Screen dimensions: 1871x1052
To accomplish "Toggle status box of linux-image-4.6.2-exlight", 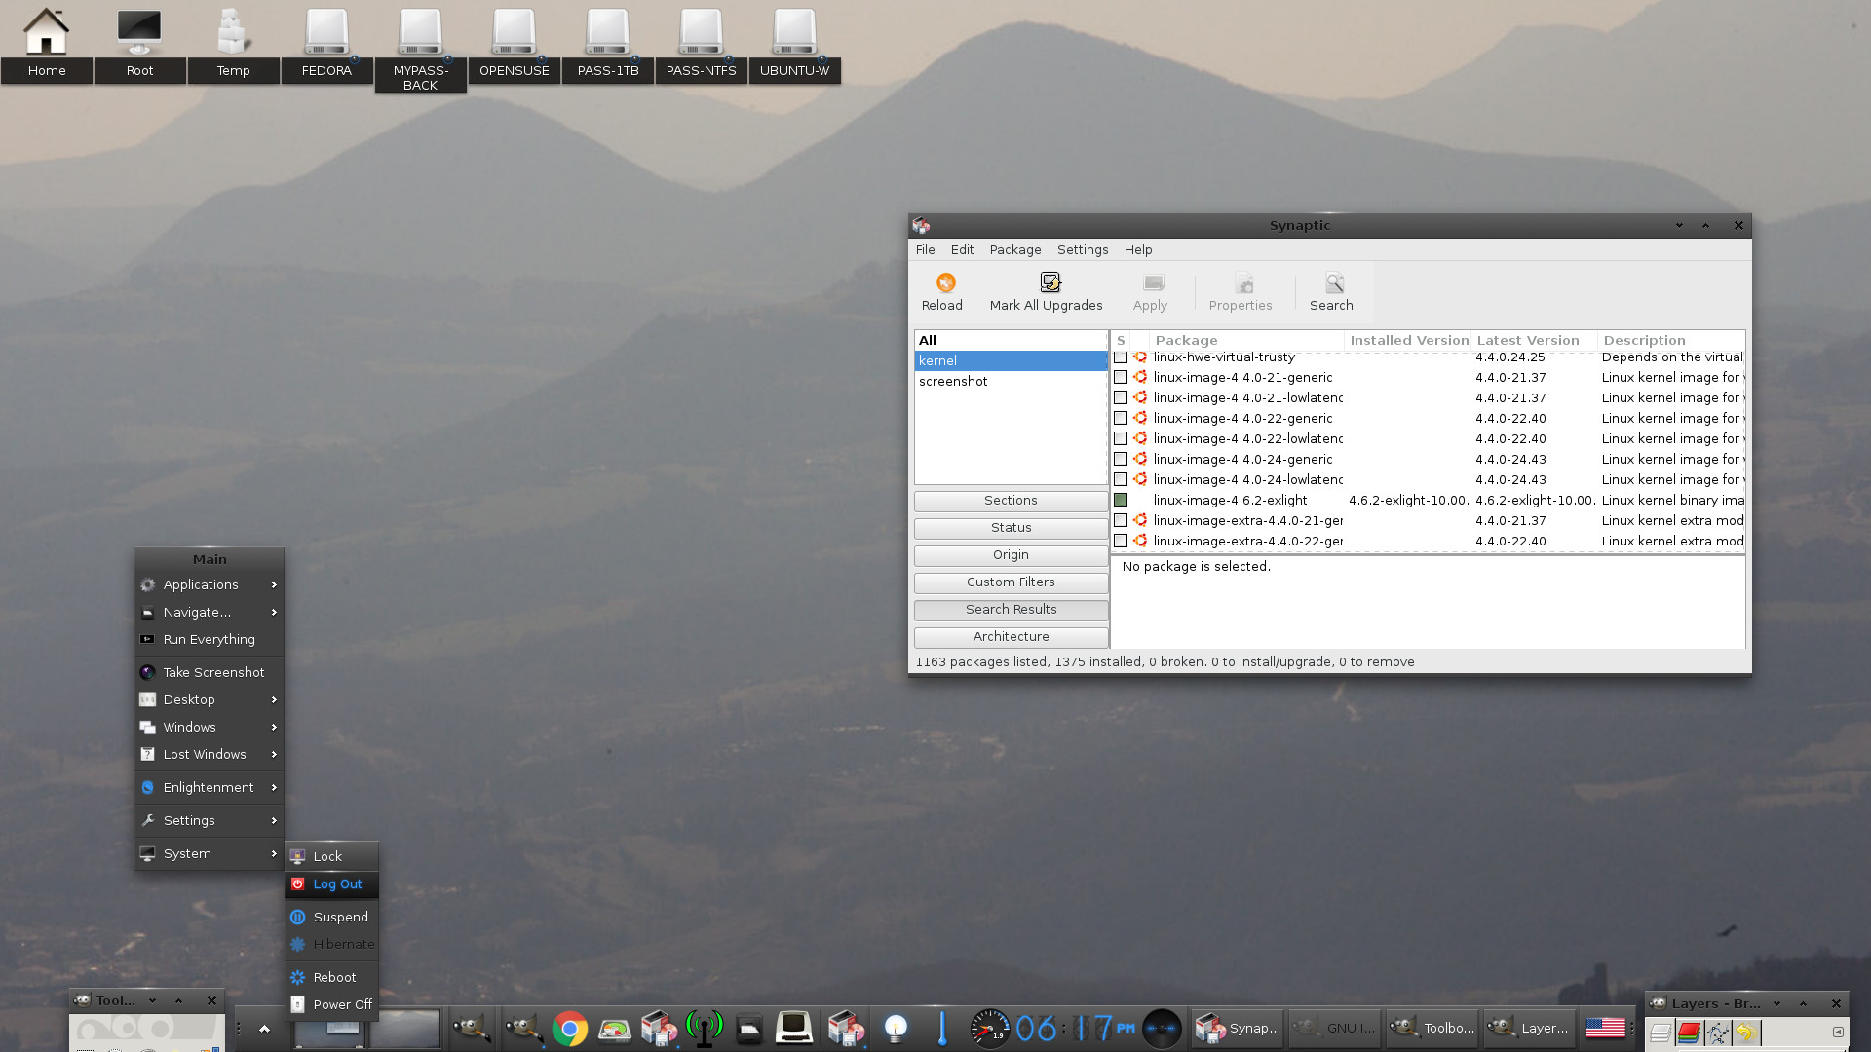I will (x=1121, y=501).
